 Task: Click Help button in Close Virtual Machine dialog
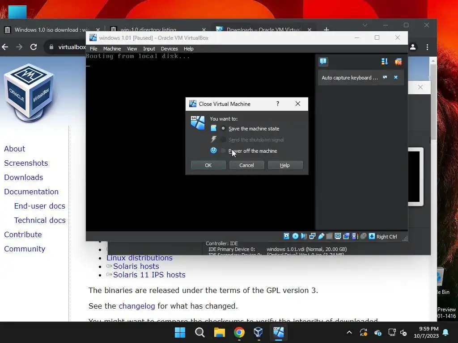pos(285,165)
